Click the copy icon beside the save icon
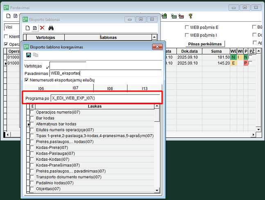265x200 pixels. click(x=36, y=55)
